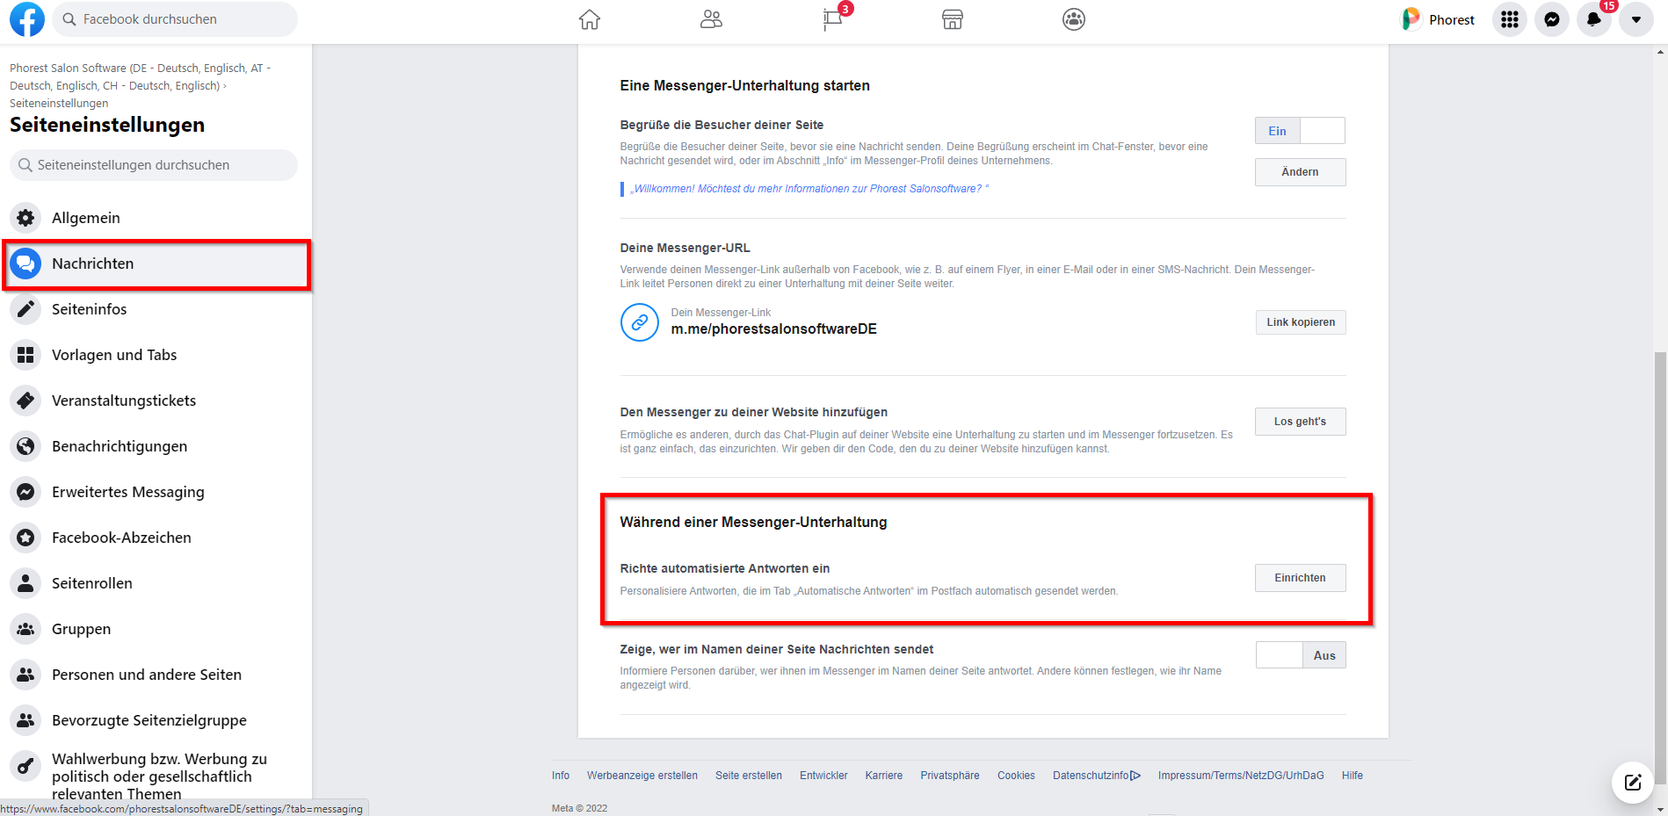Focus the 'Seiteneinstellungen durchsuchen' search field
1668x816 pixels.
(154, 165)
